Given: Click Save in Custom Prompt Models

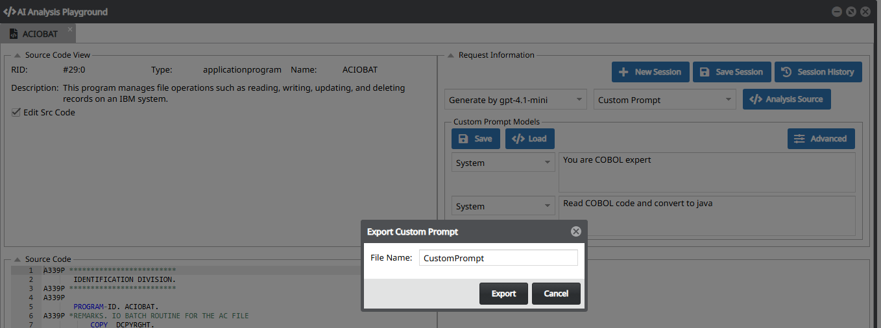Looking at the screenshot, I should click(476, 139).
